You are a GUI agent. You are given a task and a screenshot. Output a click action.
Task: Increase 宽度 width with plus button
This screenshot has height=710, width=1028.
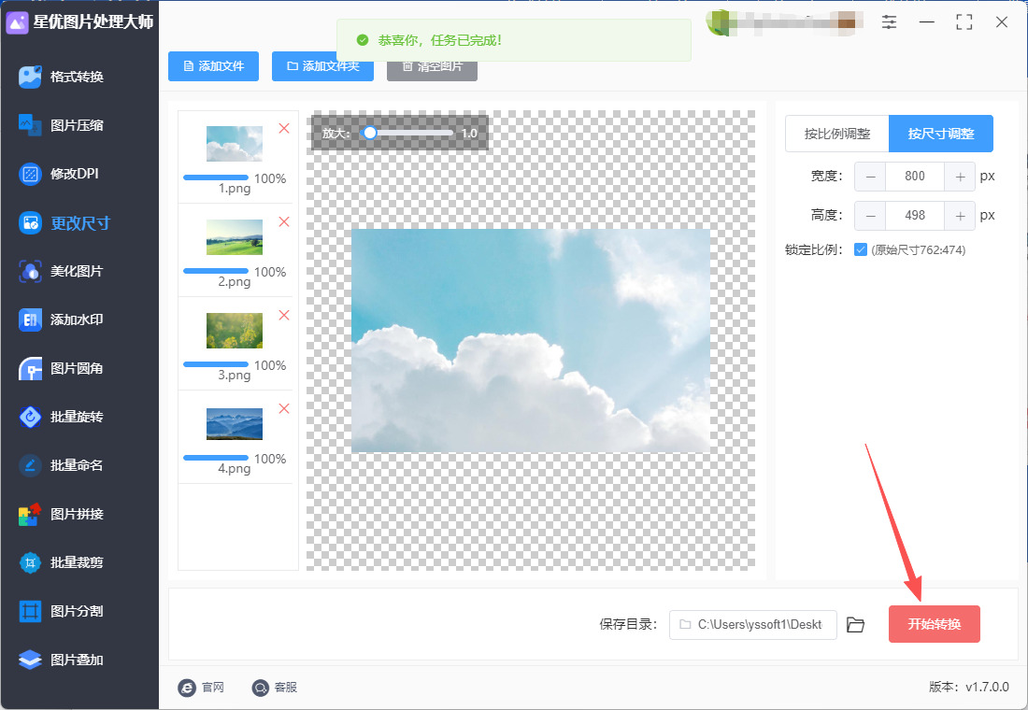click(960, 177)
